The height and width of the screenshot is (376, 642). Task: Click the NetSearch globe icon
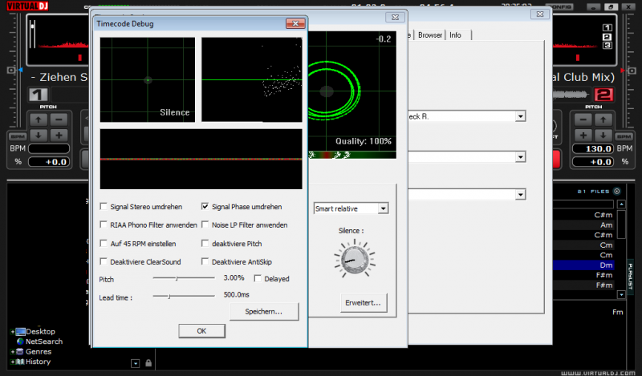coord(20,342)
